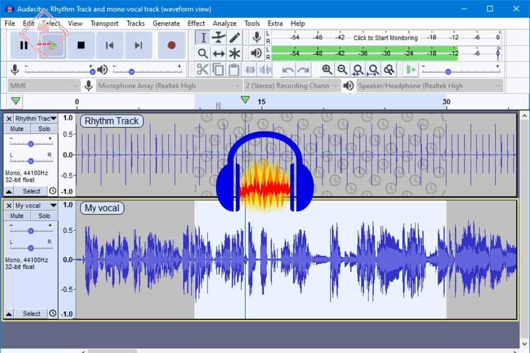Viewport: 530px width, 353px height.
Task: Click the Zoom In magnifier icon
Action: click(327, 70)
